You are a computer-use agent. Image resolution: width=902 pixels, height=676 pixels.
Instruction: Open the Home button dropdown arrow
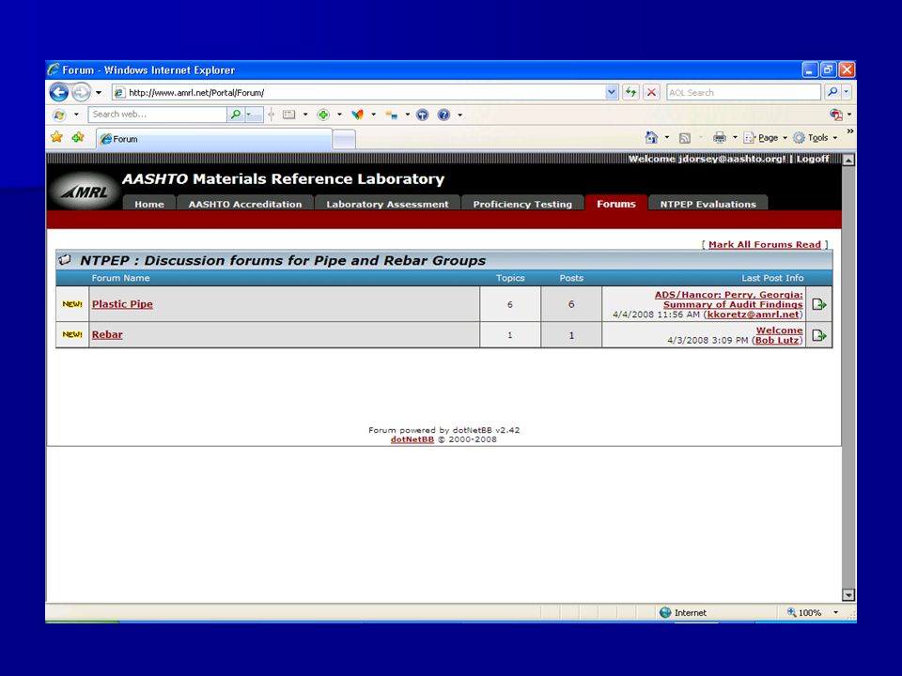(x=667, y=137)
